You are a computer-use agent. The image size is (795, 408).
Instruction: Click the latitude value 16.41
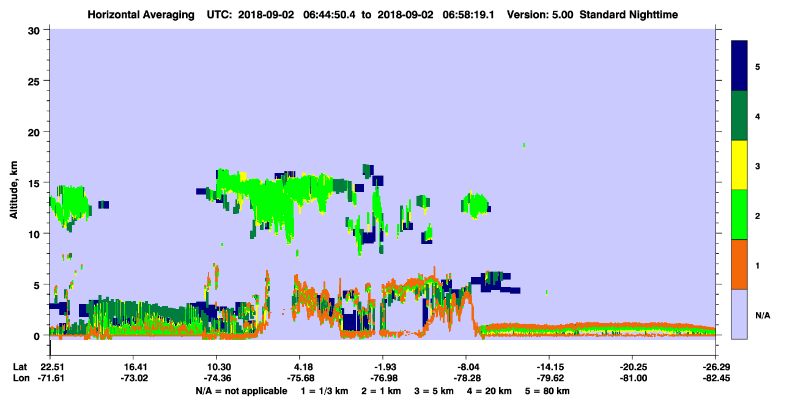coord(133,367)
